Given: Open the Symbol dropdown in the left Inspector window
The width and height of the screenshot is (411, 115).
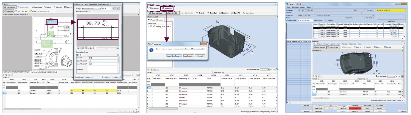Looking at the screenshot, I should (x=47, y=11).
